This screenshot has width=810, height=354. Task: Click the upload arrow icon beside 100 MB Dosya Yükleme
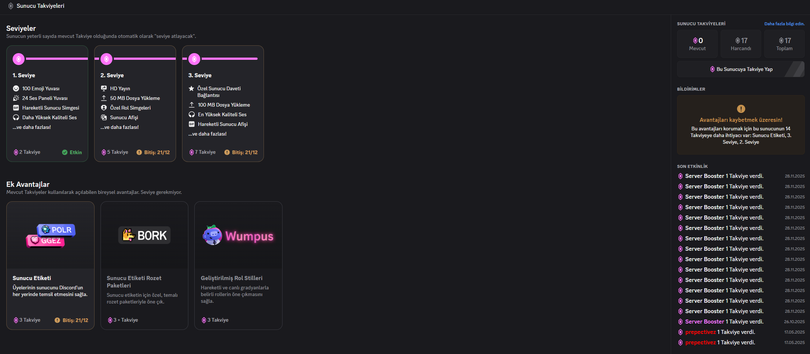click(192, 105)
